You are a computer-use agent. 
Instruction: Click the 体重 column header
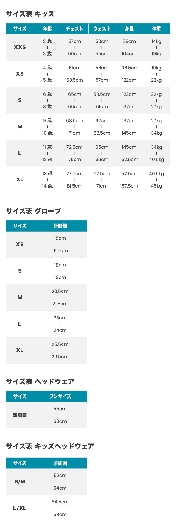pos(156,29)
